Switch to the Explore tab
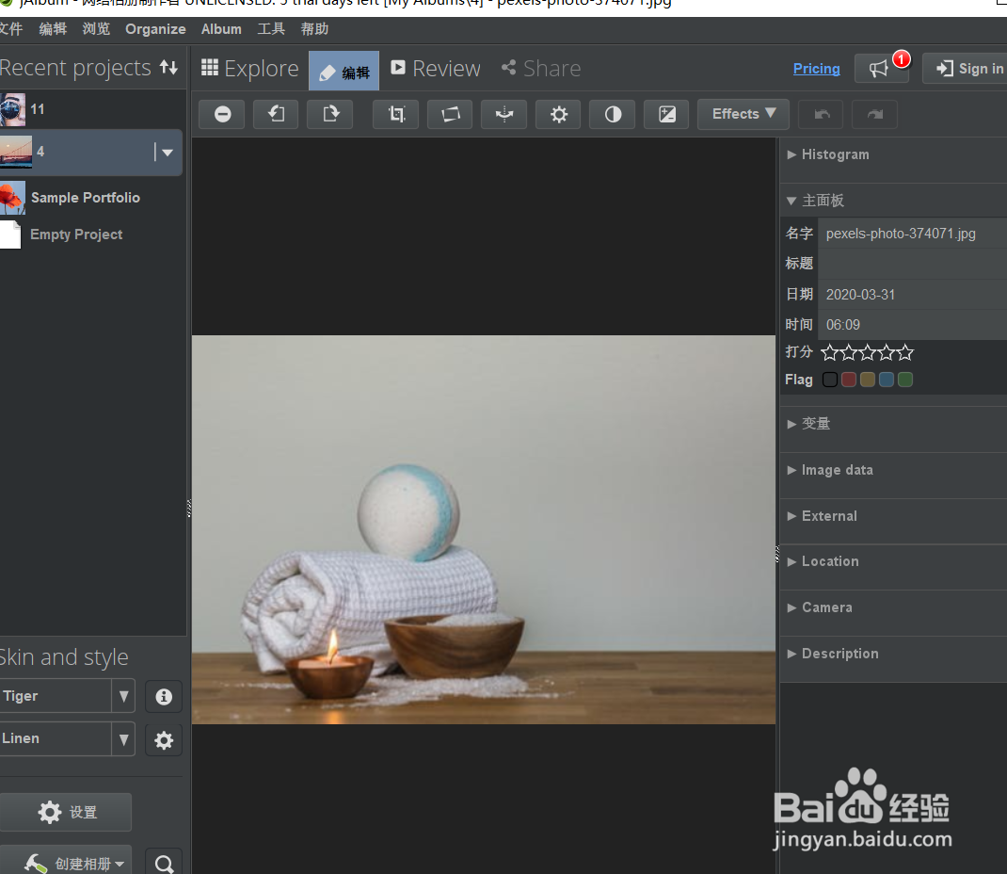This screenshot has height=874, width=1007. [249, 69]
